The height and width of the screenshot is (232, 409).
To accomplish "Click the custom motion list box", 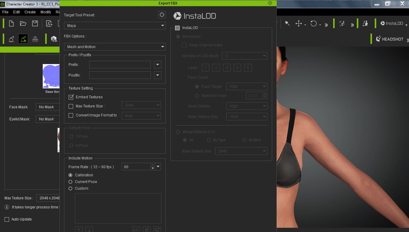I will (x=118, y=208).
